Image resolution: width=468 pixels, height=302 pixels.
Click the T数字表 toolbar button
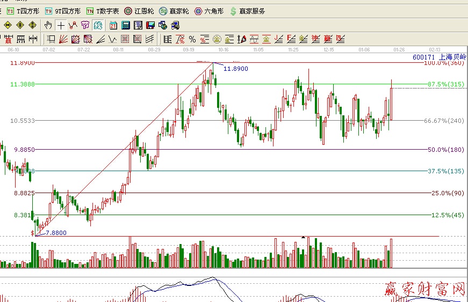coord(103,11)
